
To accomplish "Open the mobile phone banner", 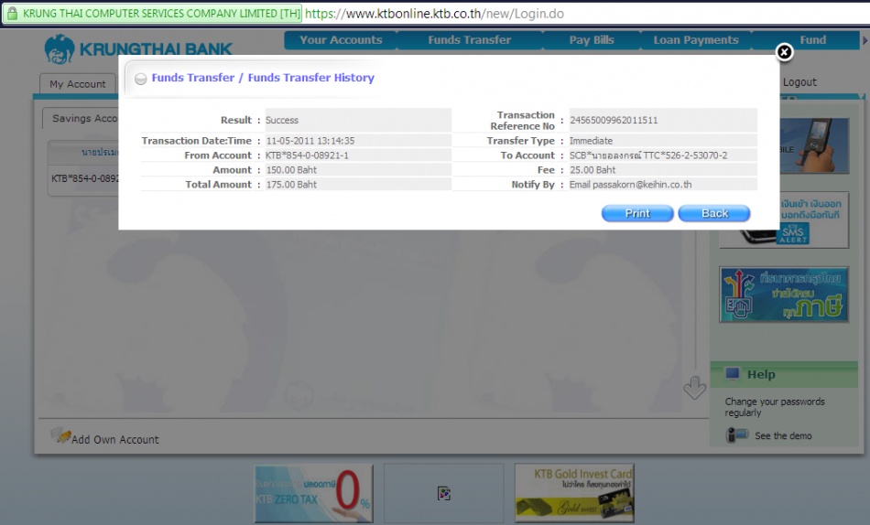I will click(x=814, y=145).
